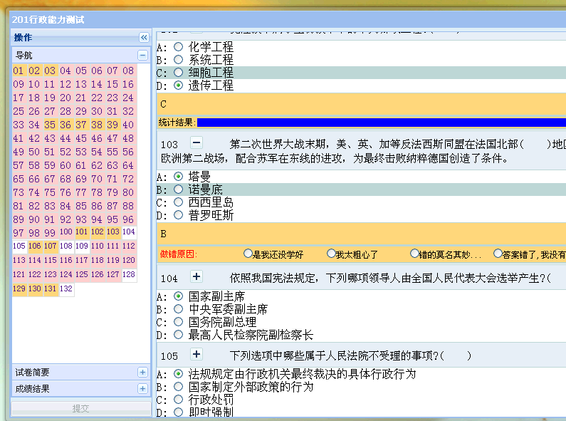Click the 提交 submit button
The height and width of the screenshot is (421, 566).
pos(81,408)
